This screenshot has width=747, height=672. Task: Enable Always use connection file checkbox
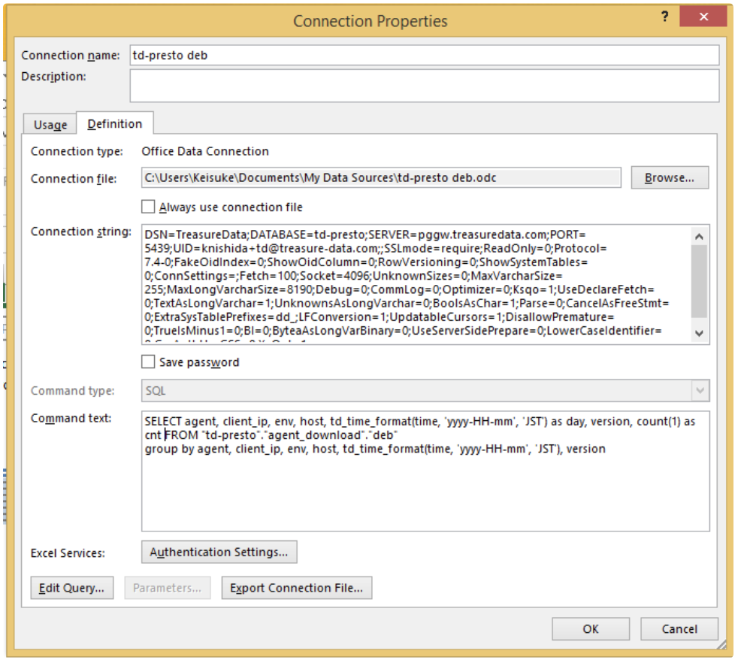[149, 207]
